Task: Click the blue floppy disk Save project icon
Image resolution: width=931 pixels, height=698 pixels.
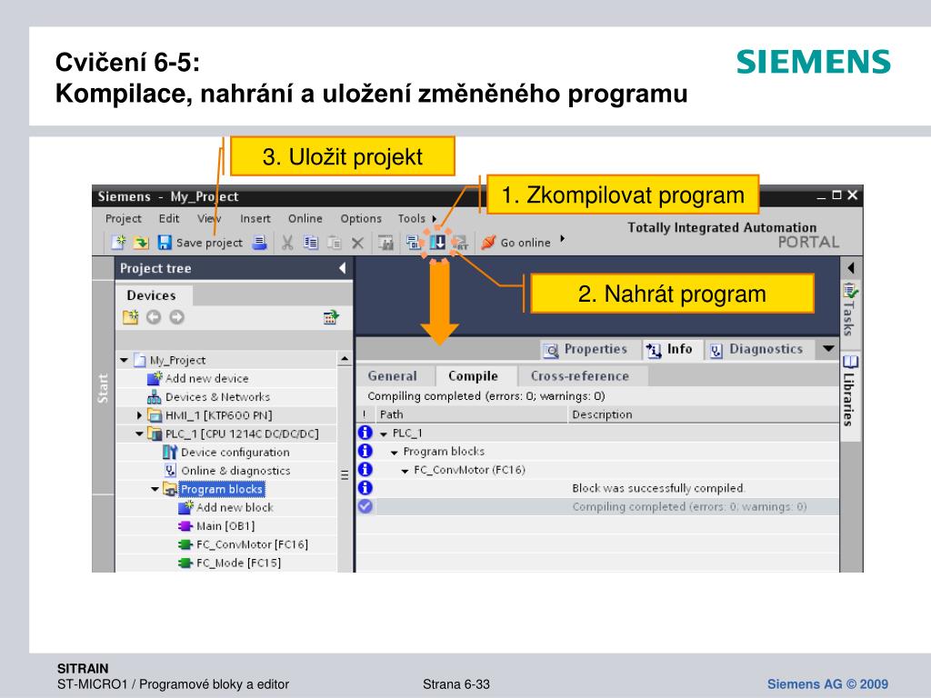Action: pos(165,242)
